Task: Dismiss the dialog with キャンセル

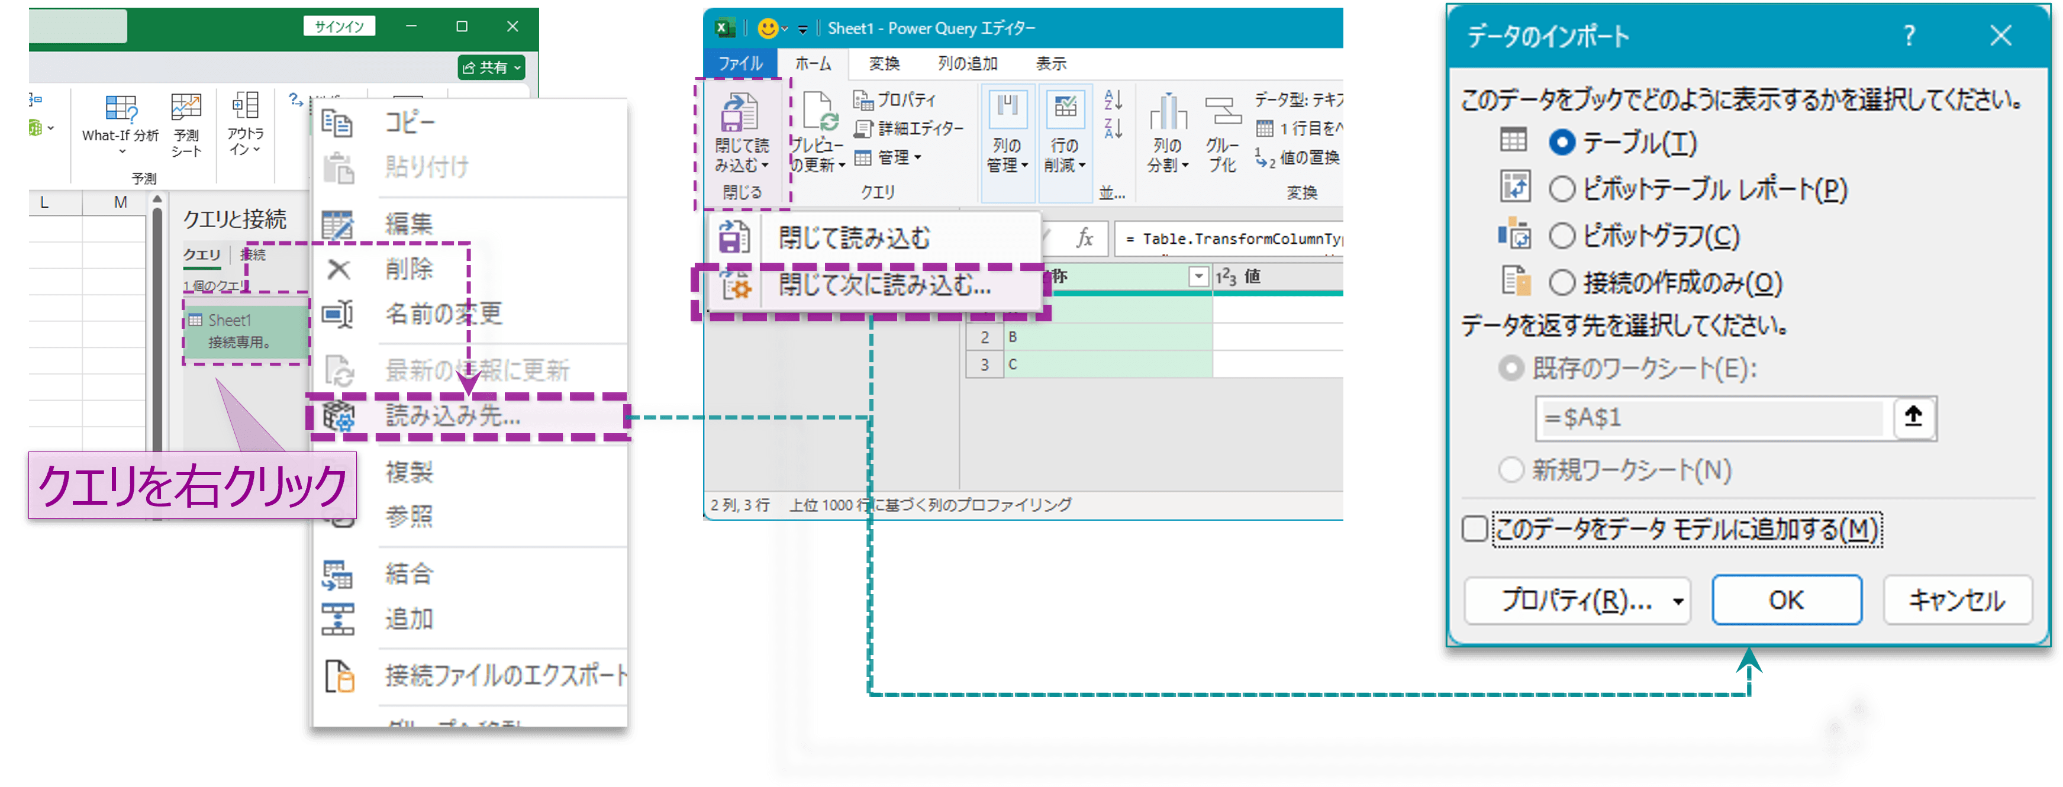Action: coord(1957,599)
